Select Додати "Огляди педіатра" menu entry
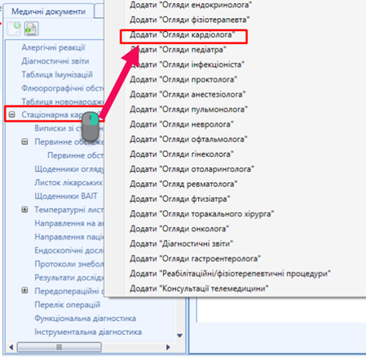The width and height of the screenshot is (366, 357). tap(178, 50)
